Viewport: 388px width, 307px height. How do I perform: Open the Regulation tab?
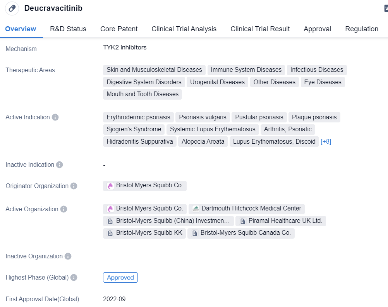click(x=362, y=29)
